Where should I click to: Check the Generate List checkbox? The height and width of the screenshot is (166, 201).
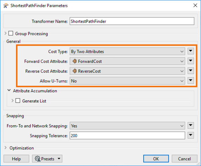(x=18, y=101)
